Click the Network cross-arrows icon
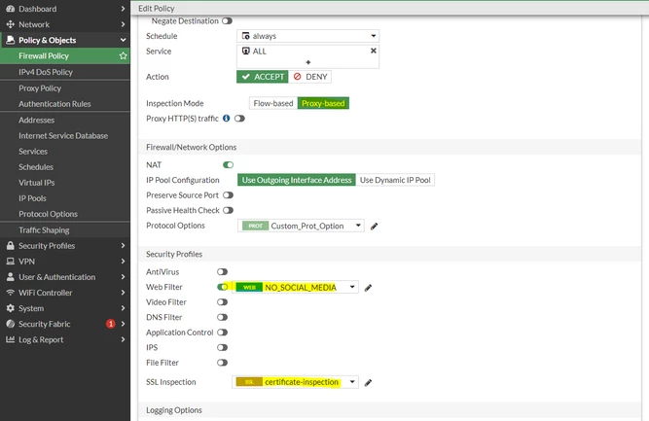 [11, 24]
